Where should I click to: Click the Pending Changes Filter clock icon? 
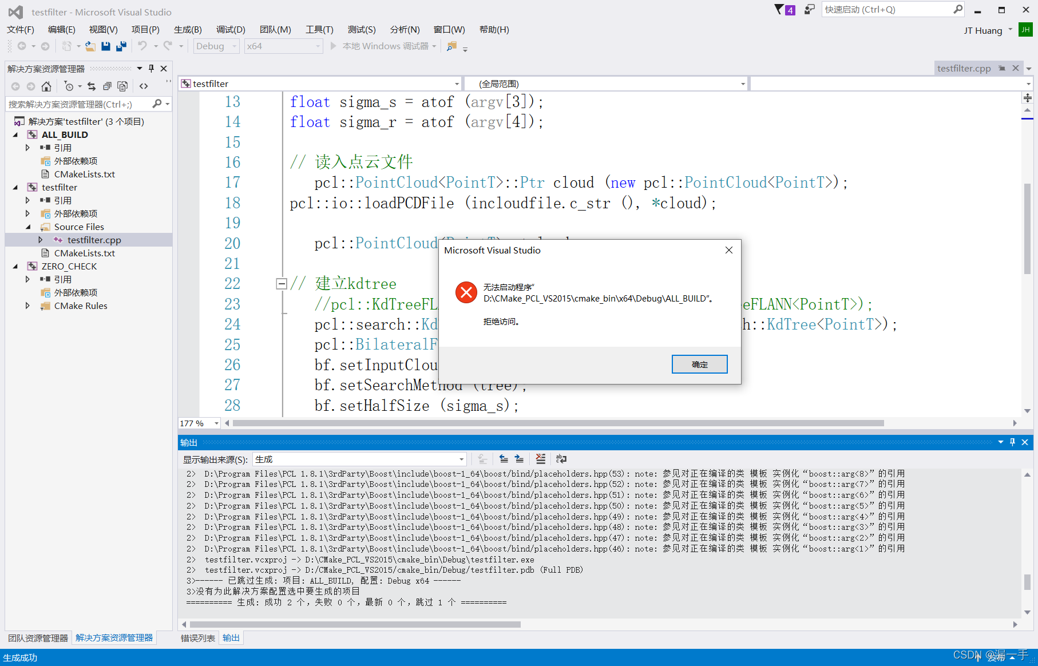[x=69, y=86]
